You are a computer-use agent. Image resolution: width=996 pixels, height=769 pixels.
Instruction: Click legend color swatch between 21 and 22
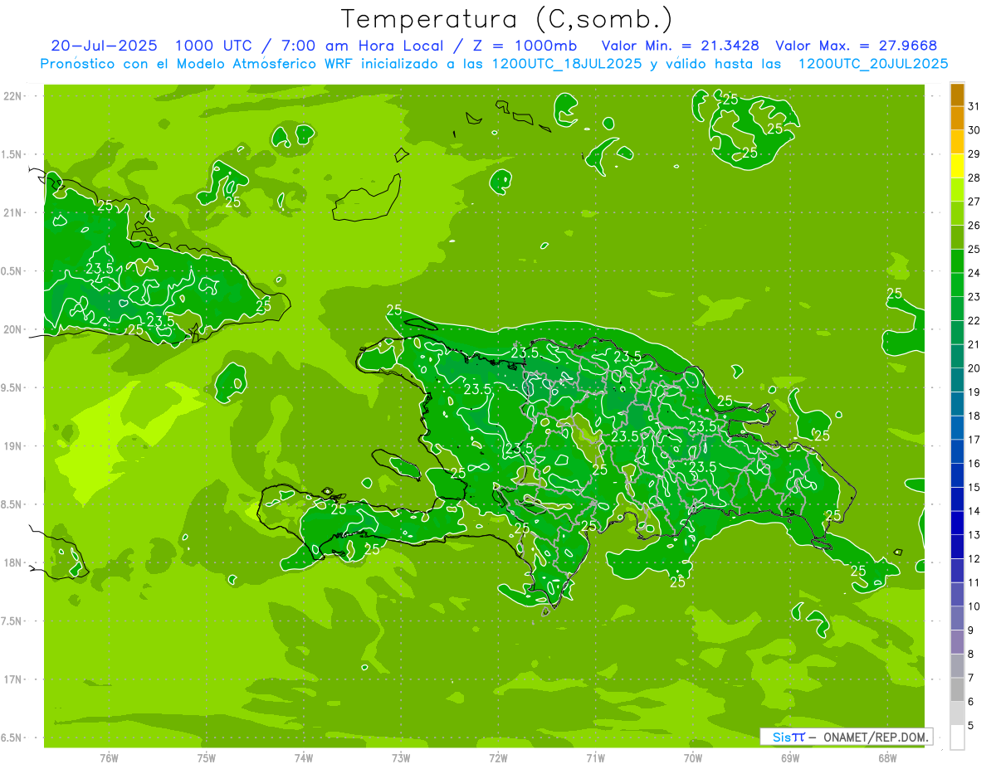(957, 333)
